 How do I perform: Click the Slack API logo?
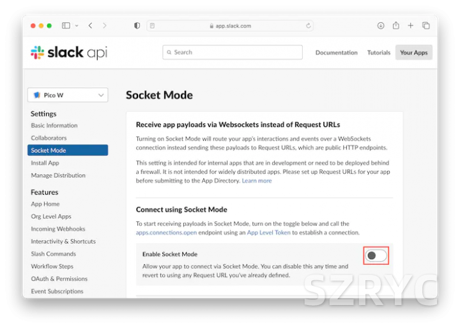pyautogui.click(x=69, y=52)
